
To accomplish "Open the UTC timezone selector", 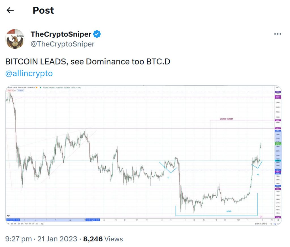I will [261, 224].
